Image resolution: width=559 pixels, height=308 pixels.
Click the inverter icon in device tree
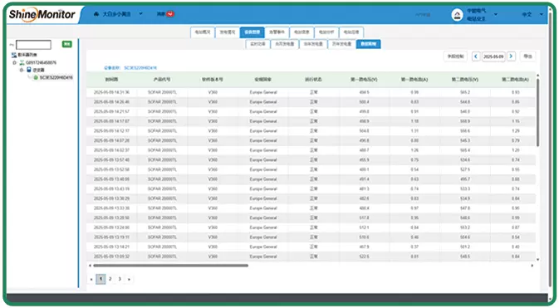pos(29,70)
